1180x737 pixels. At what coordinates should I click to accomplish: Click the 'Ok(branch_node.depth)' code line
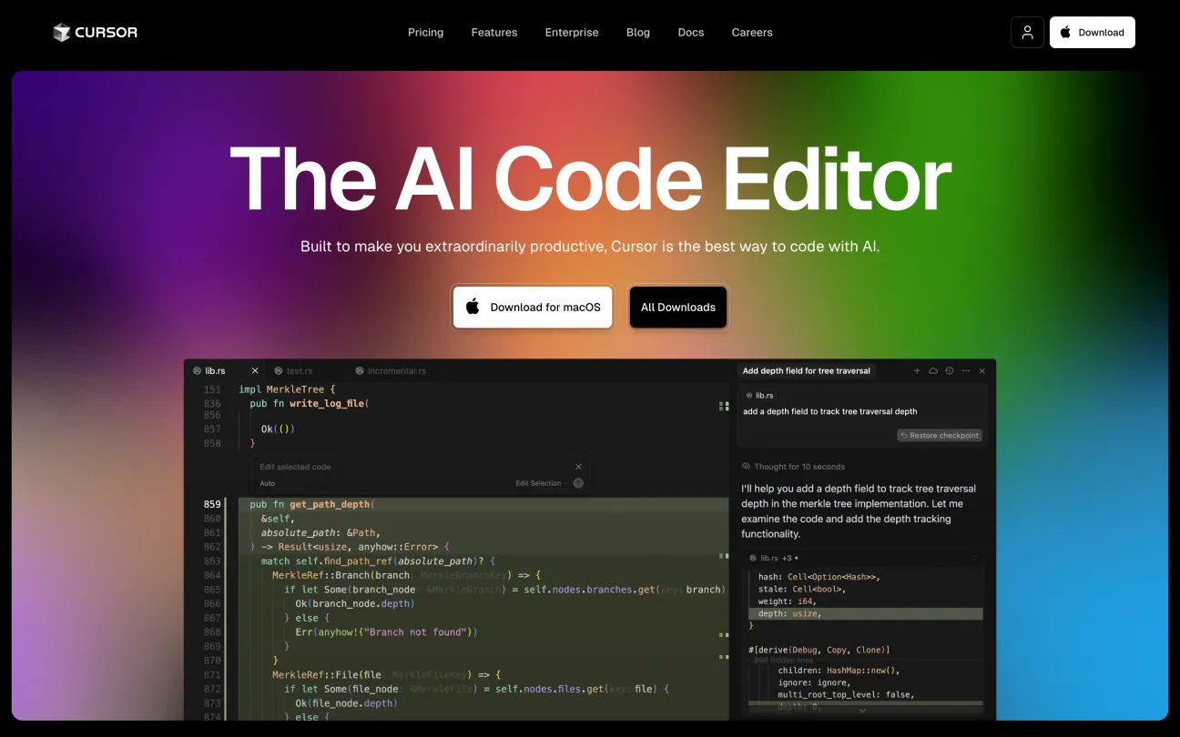(355, 603)
